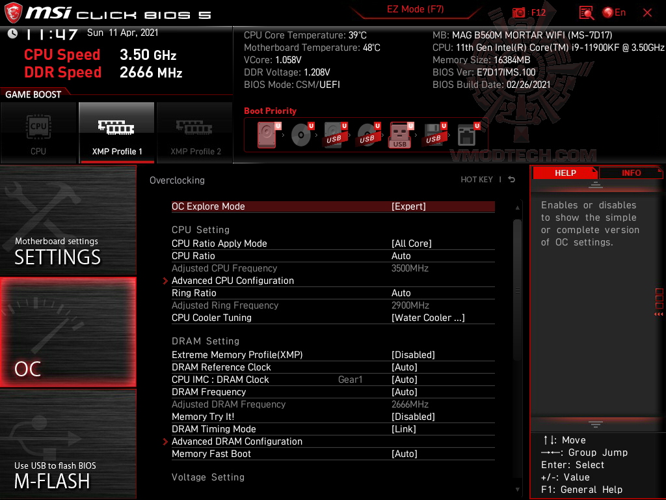The width and height of the screenshot is (666, 500).
Task: Open the search preview magnifier icon
Action: [x=586, y=12]
